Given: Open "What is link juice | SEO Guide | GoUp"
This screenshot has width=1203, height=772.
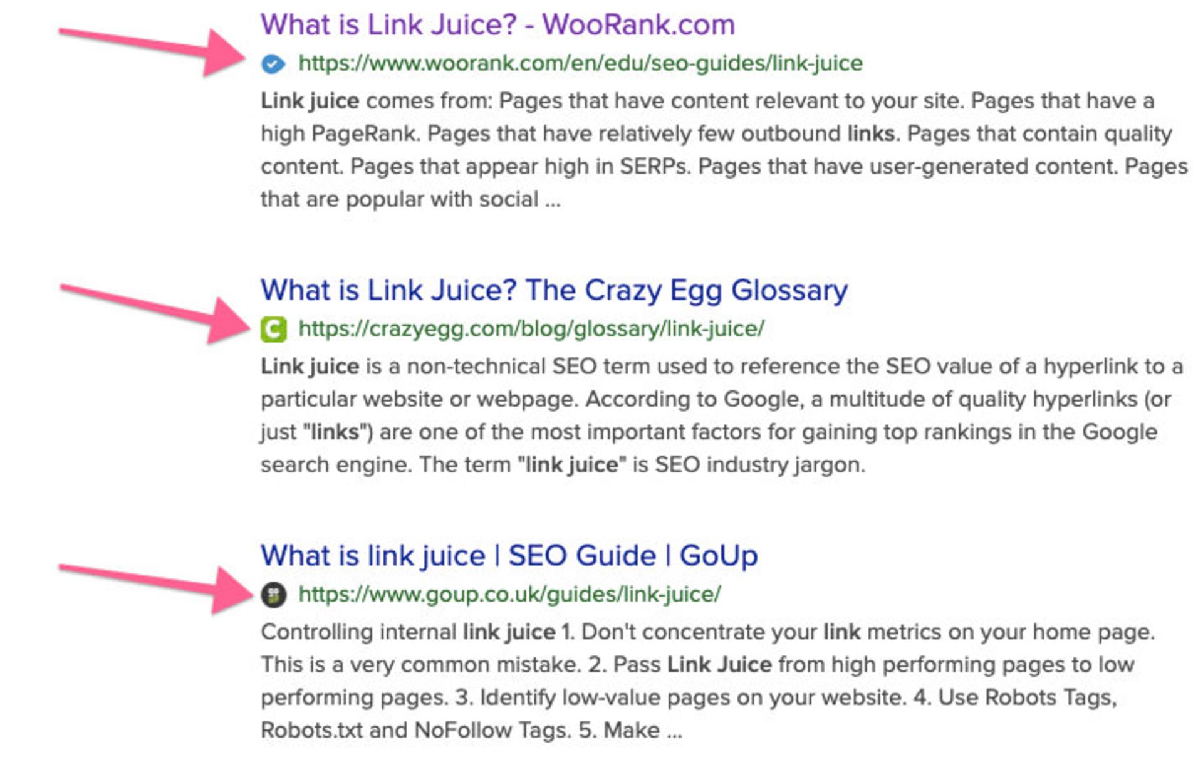Looking at the screenshot, I should click(x=509, y=556).
